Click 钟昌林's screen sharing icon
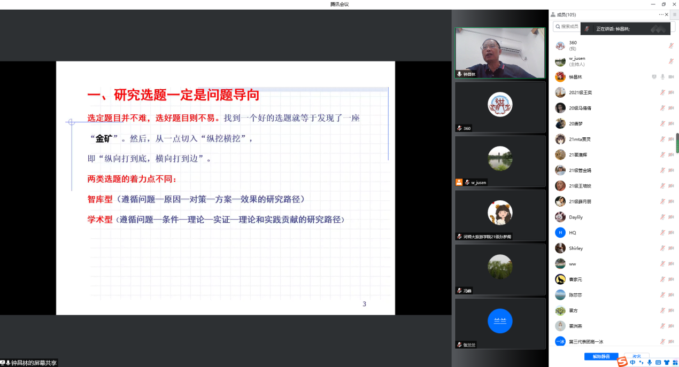 [x=654, y=77]
